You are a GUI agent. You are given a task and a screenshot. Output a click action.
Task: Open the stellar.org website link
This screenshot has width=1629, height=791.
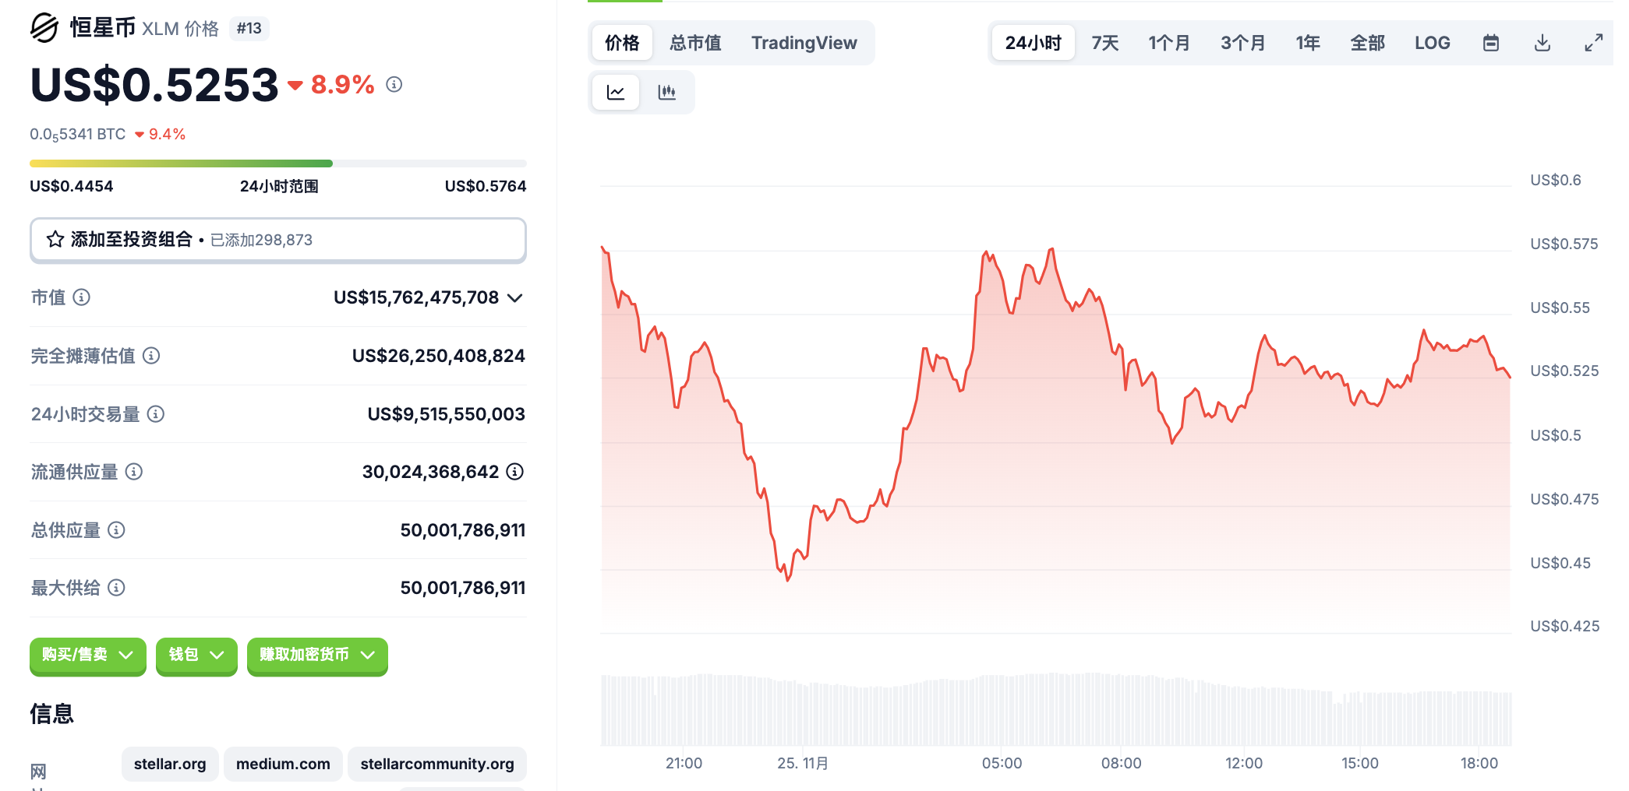click(x=170, y=764)
